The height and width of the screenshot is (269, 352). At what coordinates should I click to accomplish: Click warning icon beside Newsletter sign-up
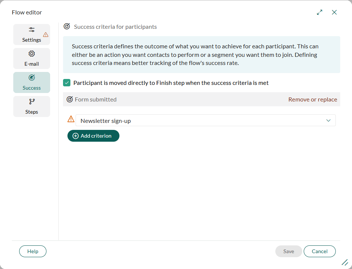(x=71, y=119)
